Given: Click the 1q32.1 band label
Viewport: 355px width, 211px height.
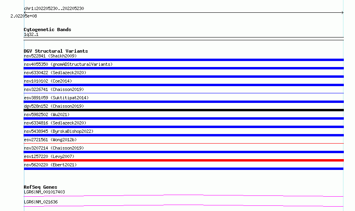Looking at the screenshot, I should [x=31, y=34].
